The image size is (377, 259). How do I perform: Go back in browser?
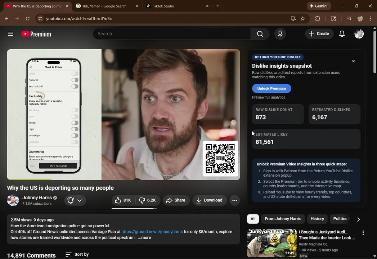tap(6, 18)
